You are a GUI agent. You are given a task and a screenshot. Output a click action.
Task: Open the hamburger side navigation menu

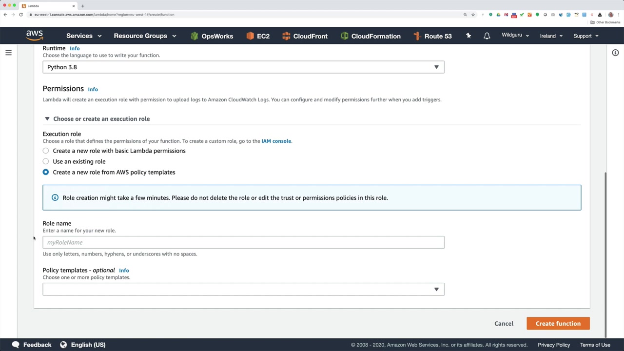click(8, 53)
